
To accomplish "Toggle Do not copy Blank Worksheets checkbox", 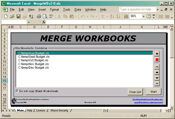I will coord(17,91).
